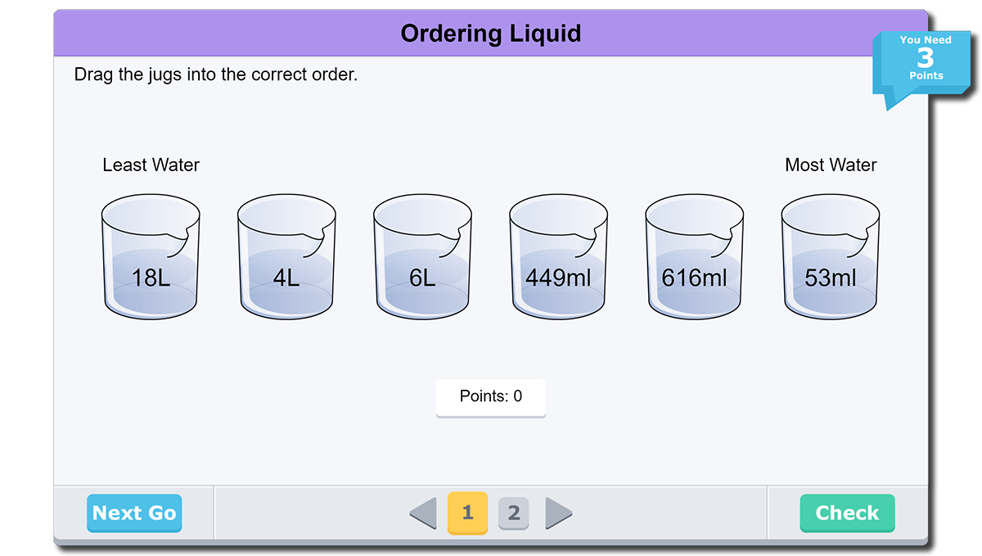This screenshot has height=556, width=982.
Task: Pick the 6L water jug
Action: (x=422, y=258)
